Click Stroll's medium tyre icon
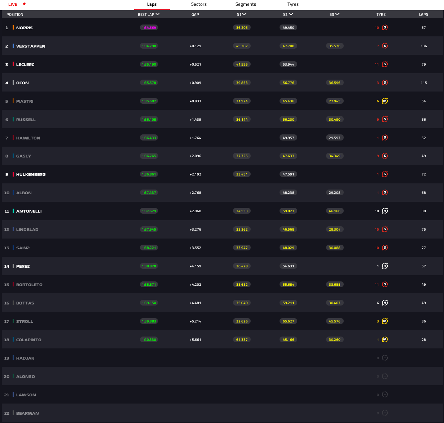This screenshot has width=444, height=423. coord(385,321)
